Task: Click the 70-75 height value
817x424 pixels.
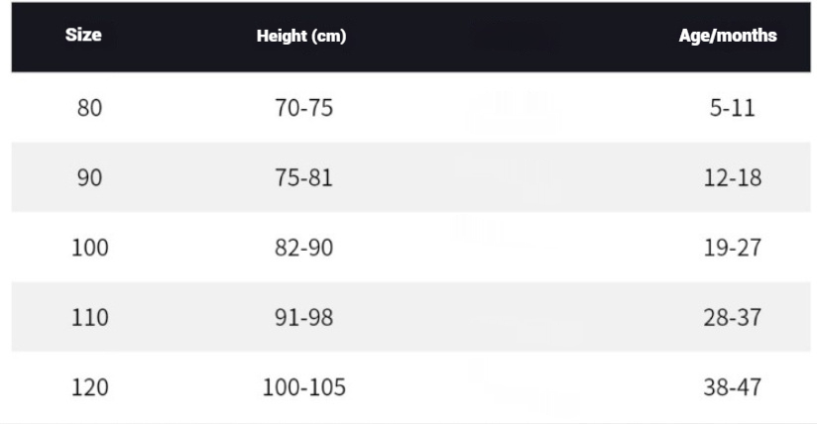Action: point(303,107)
